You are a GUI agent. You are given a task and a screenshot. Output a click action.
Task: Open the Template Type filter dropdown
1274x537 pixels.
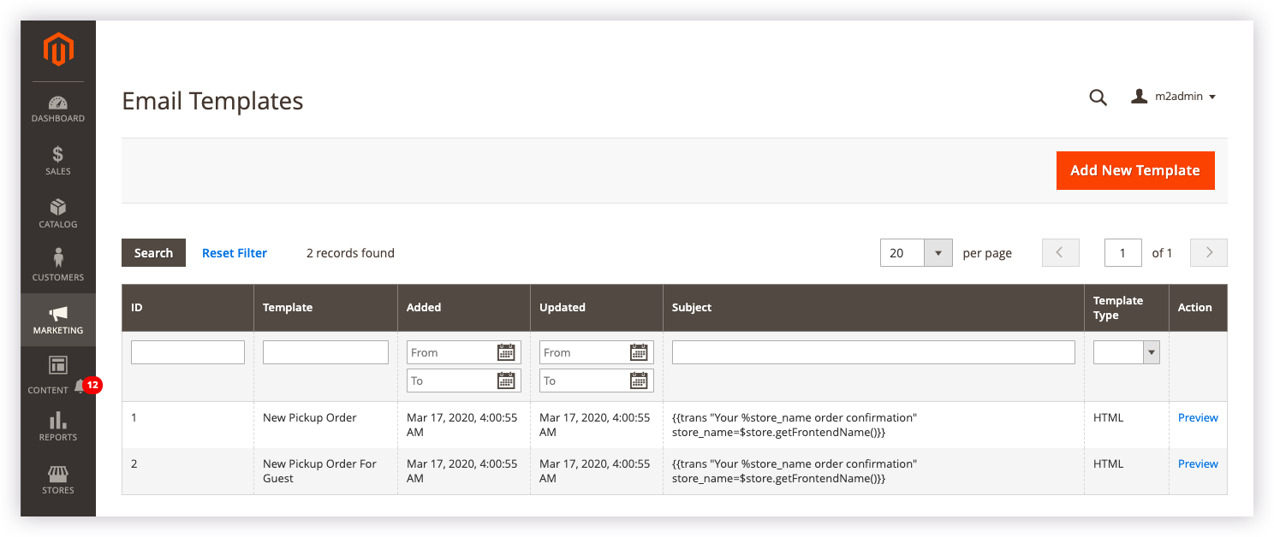point(1126,352)
